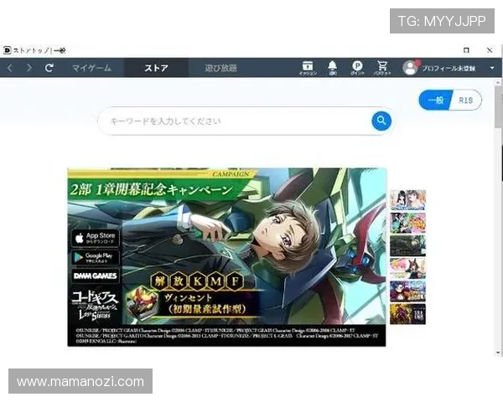Select the fifth banner thumbnail
Viewport: 503px width, 402px height.
pyautogui.click(x=407, y=291)
